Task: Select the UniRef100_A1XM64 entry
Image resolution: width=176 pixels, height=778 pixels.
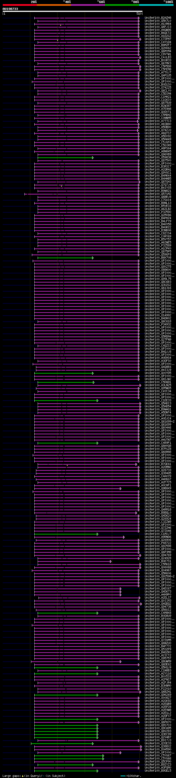Action: coord(158,24)
